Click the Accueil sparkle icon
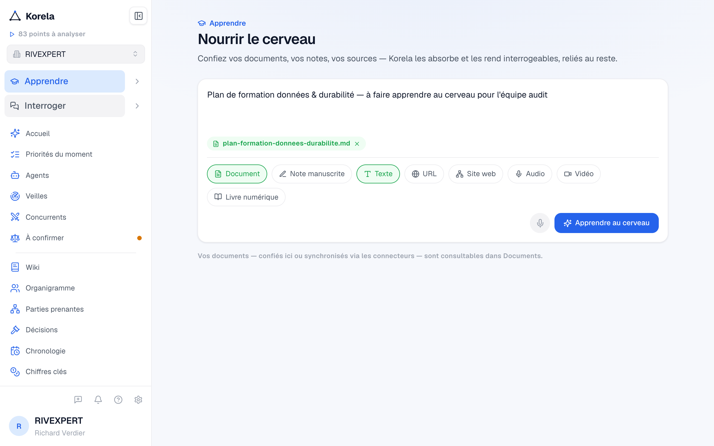 15,133
